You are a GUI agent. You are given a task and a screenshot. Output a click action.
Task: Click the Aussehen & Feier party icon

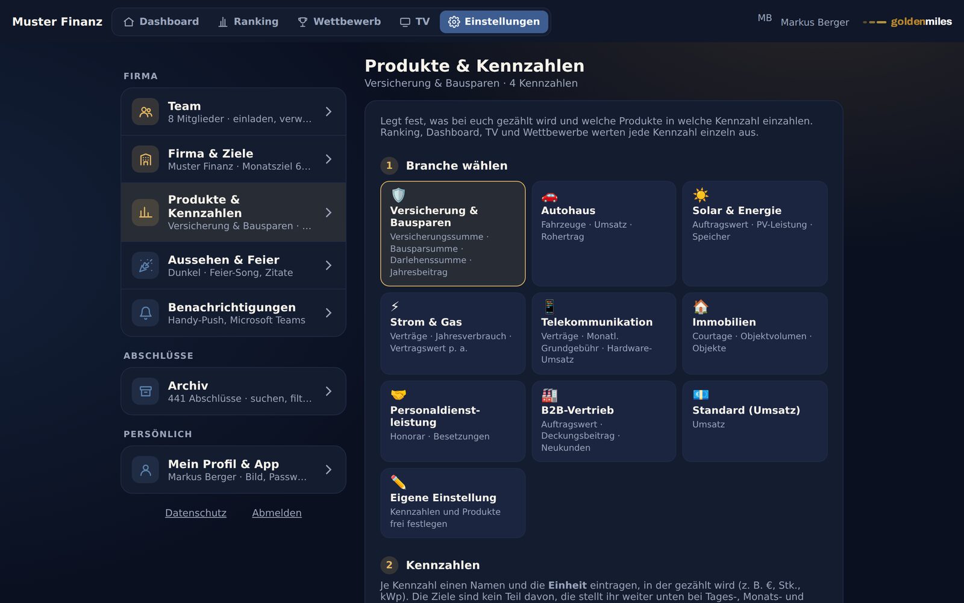(x=145, y=265)
